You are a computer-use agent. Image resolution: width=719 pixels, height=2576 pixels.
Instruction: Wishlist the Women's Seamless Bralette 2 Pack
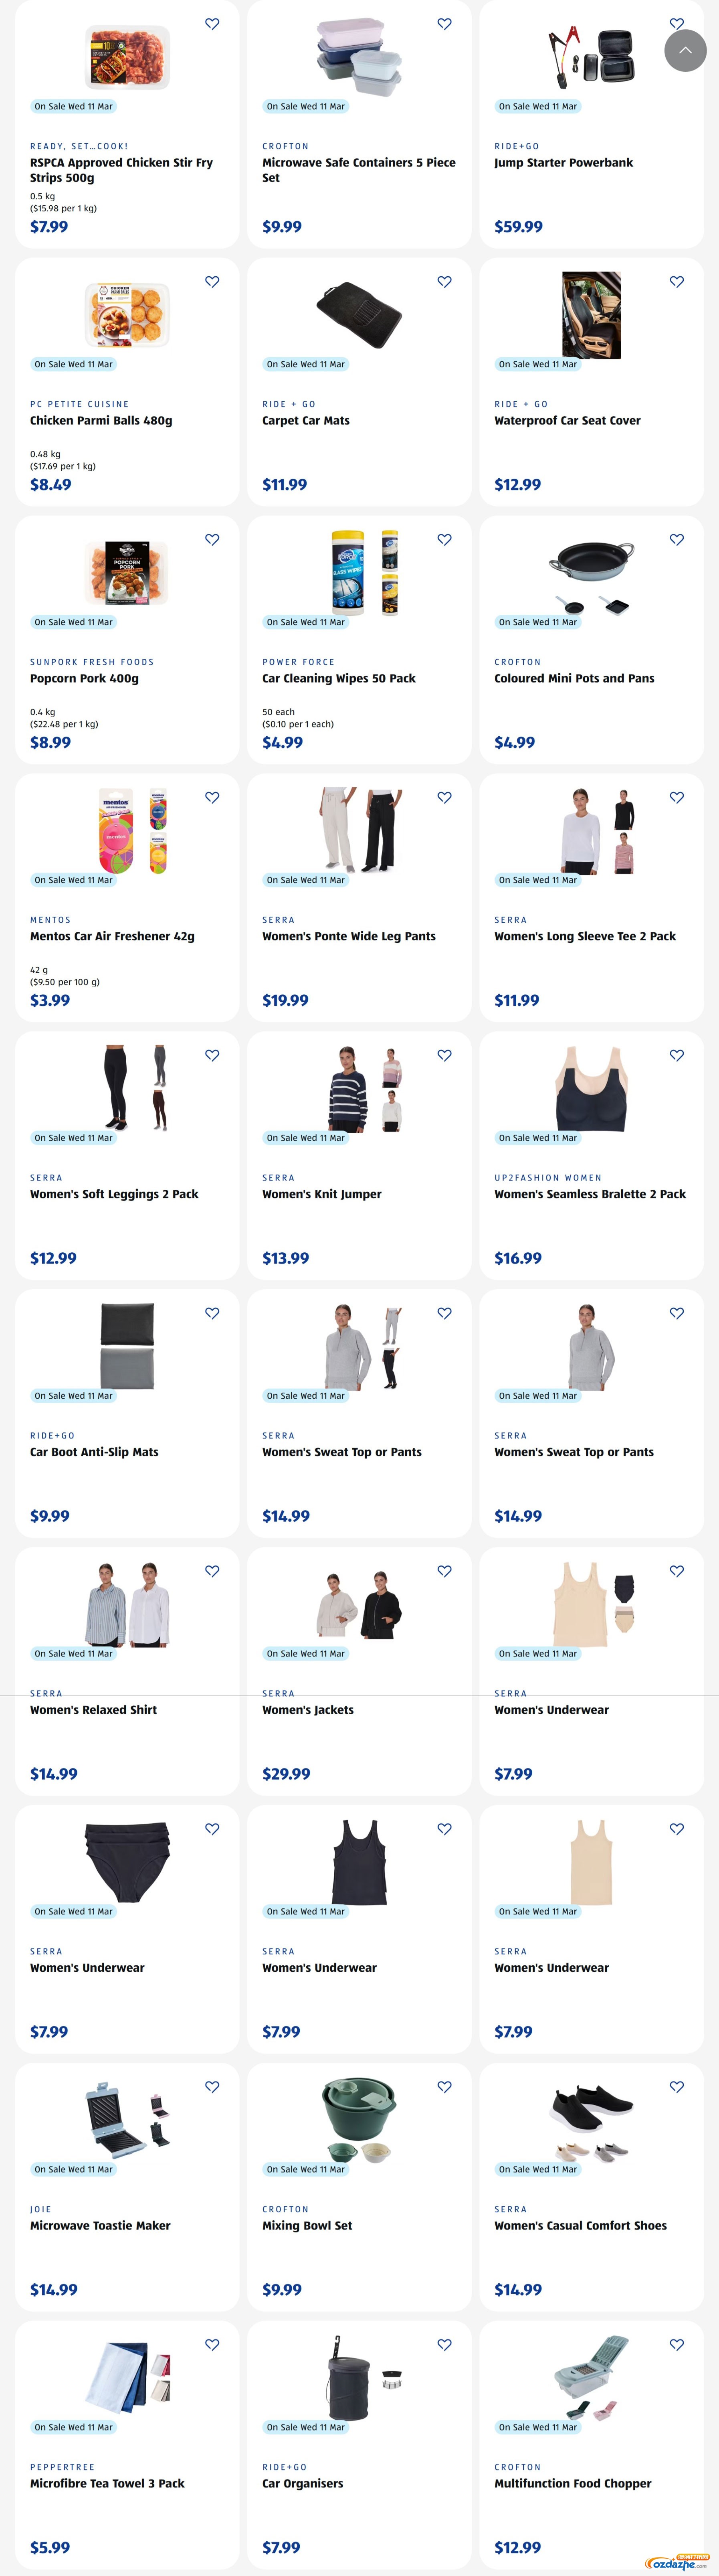tap(677, 1056)
